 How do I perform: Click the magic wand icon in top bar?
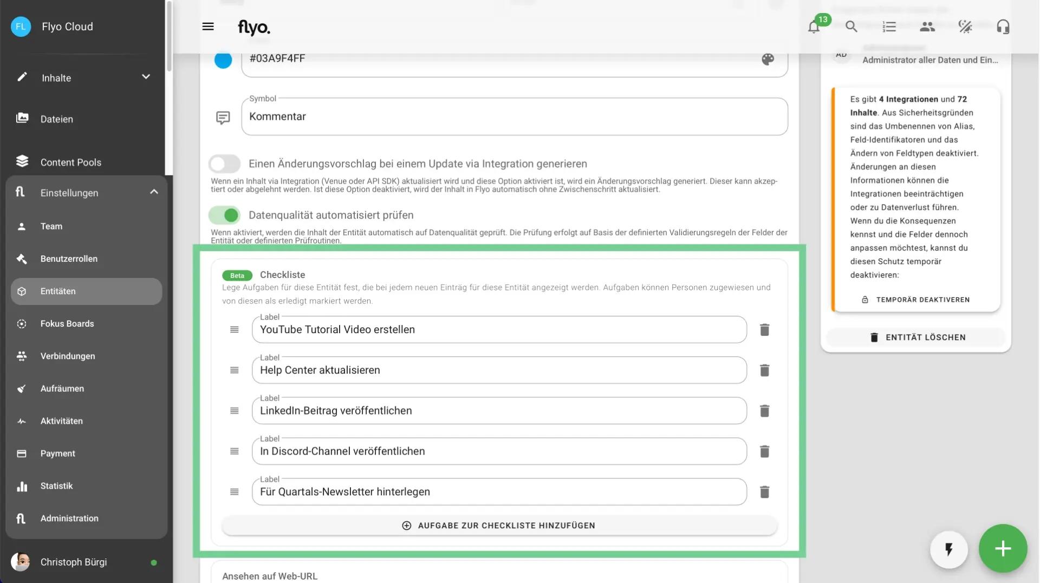tap(965, 27)
